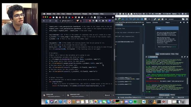Toggle the Help pane lock icon

(184, 23)
